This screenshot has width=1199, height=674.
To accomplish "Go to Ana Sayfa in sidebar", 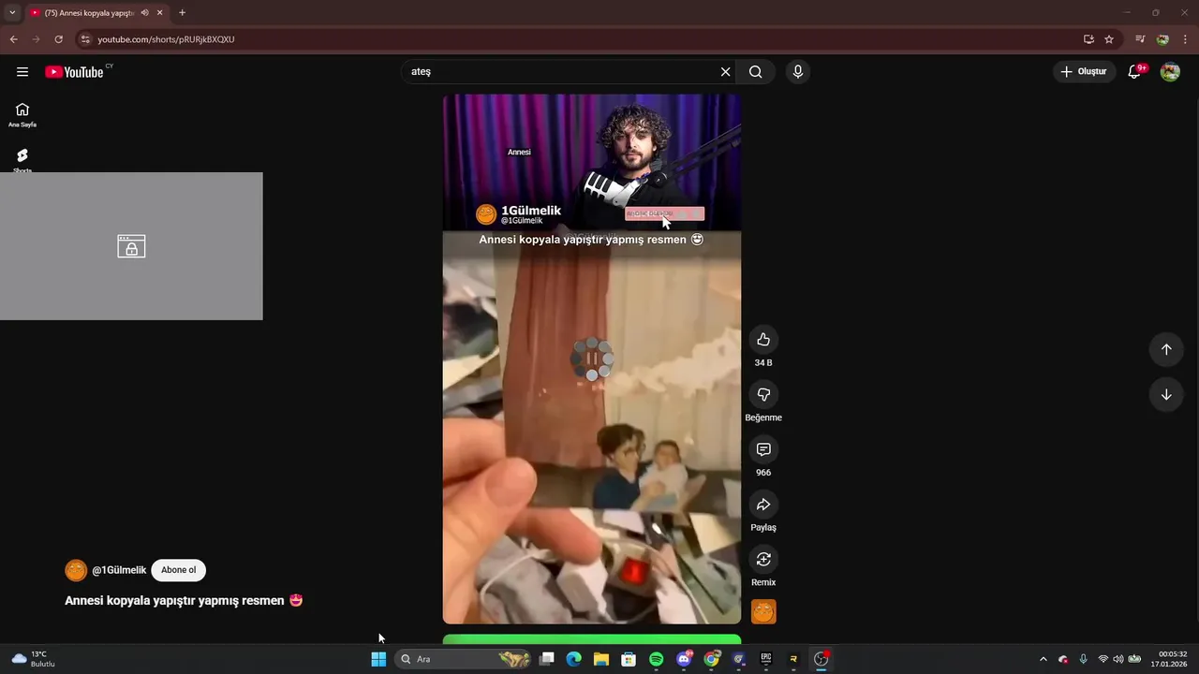I will click(22, 115).
